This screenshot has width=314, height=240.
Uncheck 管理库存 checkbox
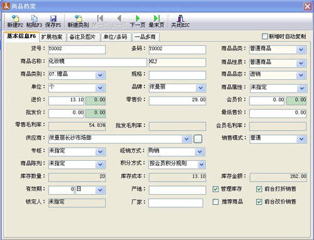(215, 189)
